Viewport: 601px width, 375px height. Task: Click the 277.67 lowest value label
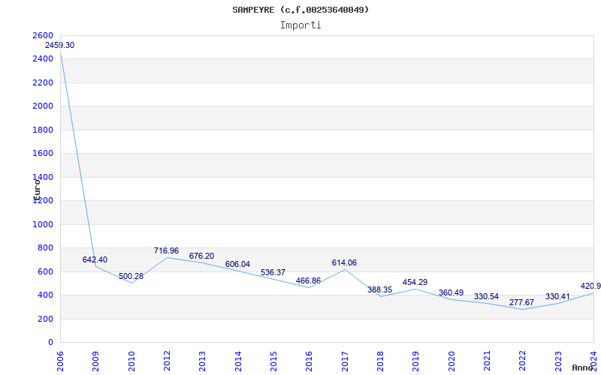(x=521, y=303)
